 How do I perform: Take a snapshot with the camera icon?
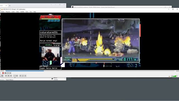pyautogui.click(x=6, y=73)
